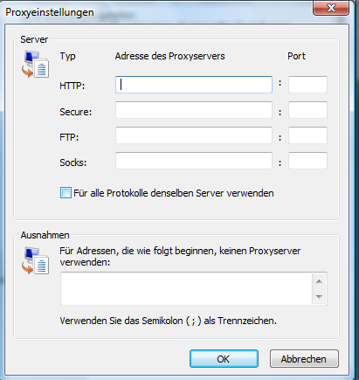359x380 pixels.
Task: Click the exceptions box scroll down arrow
Action: pos(319,297)
